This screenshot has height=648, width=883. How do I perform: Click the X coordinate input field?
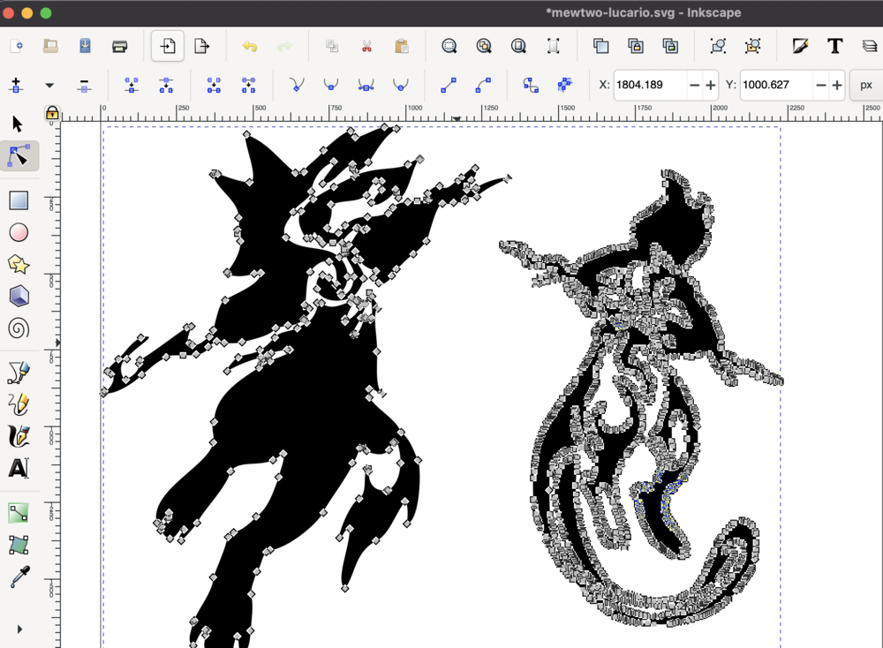[650, 85]
